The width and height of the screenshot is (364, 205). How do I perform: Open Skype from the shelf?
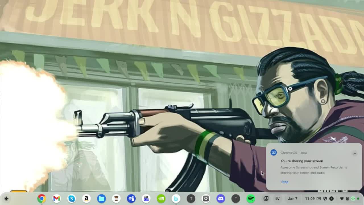pyautogui.click(x=72, y=198)
